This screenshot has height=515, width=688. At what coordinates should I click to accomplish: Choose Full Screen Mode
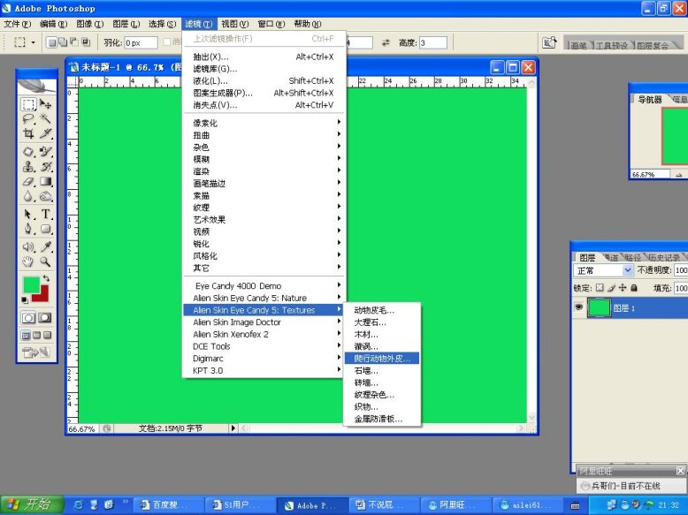[47, 336]
